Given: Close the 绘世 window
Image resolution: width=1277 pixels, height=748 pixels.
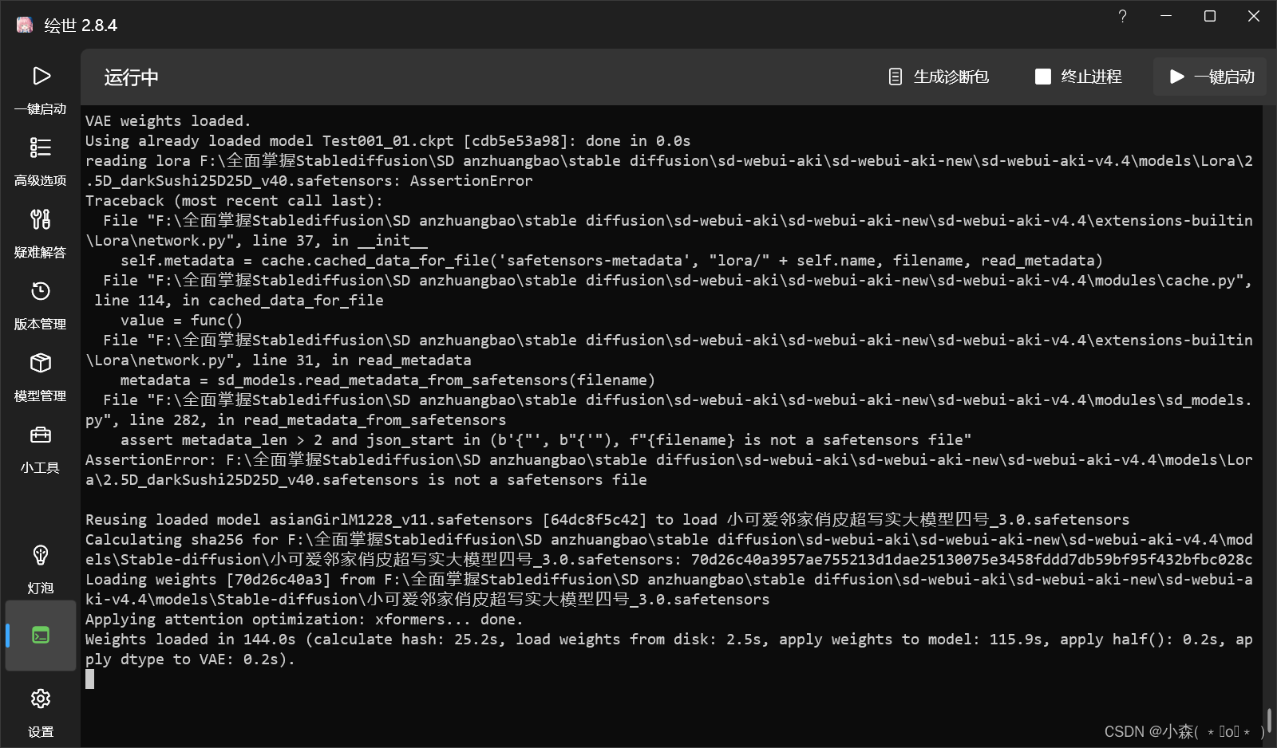Looking at the screenshot, I should (x=1254, y=16).
